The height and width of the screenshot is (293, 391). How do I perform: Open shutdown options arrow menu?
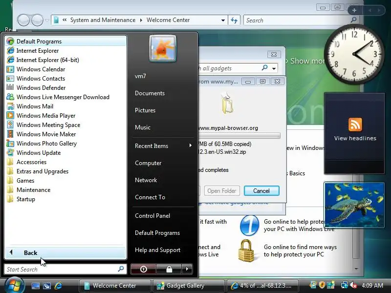point(187,269)
